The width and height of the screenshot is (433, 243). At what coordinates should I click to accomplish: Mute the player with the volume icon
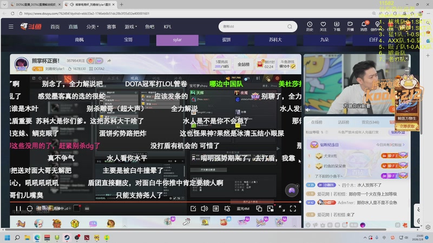(205, 208)
